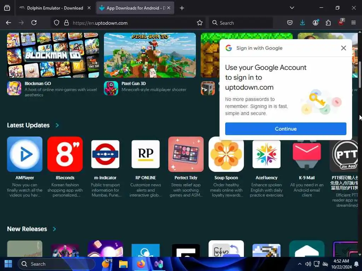Viewport: 362px width, 271px height.
Task: Click the Pixel Gun 3D small app icon
Action: (x=111, y=88)
